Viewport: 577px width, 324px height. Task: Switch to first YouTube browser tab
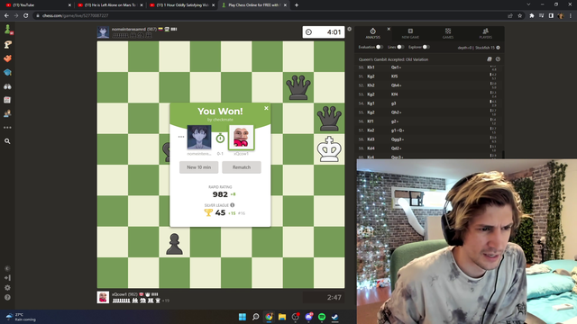(37, 5)
